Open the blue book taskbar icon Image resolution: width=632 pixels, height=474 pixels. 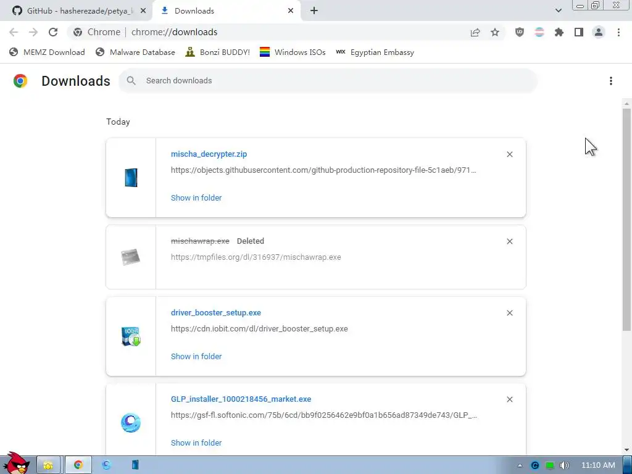[x=135, y=465]
